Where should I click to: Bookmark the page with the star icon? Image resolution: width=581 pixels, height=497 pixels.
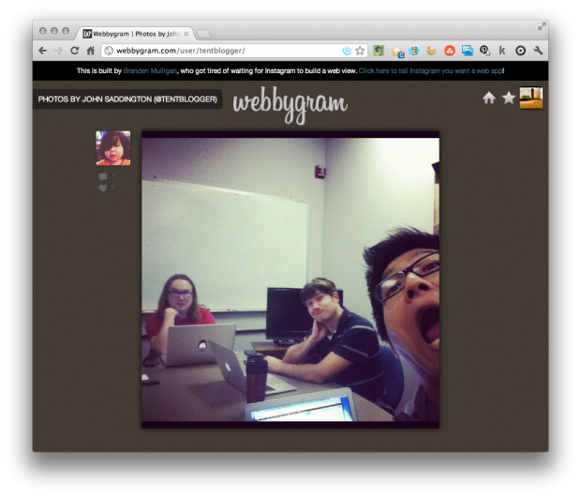[360, 51]
